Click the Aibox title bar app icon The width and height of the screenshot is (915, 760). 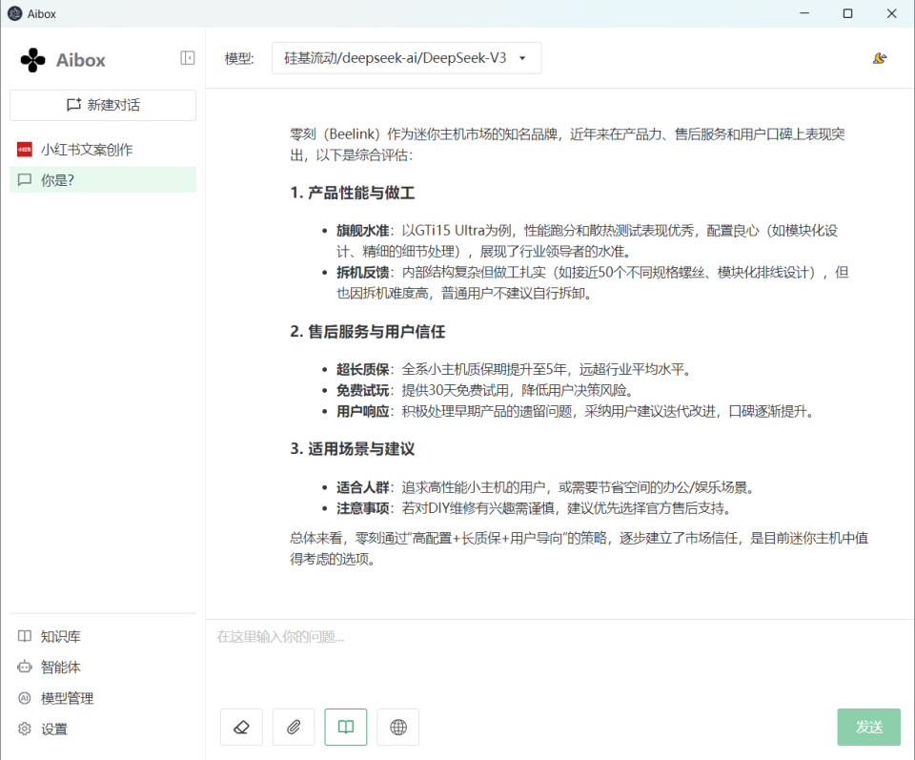[x=14, y=13]
